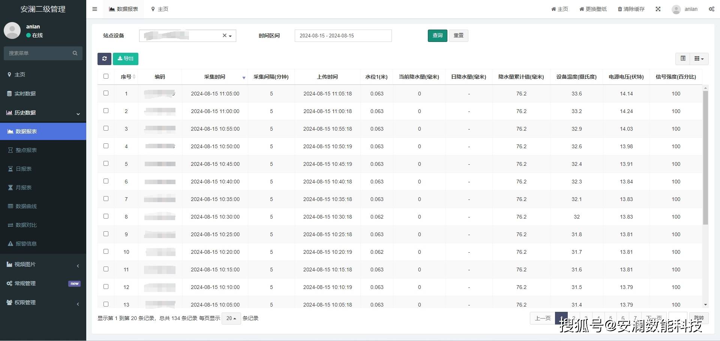Screen dimensions: 720x341
Task: Open the 站点设备 dropdown
Action: click(187, 36)
